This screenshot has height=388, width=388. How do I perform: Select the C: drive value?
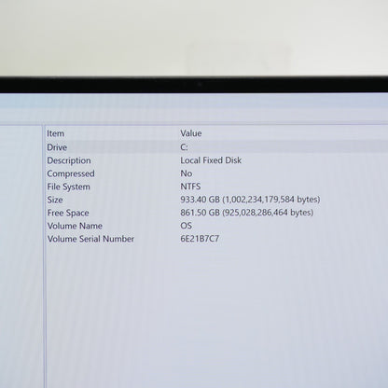184,147
